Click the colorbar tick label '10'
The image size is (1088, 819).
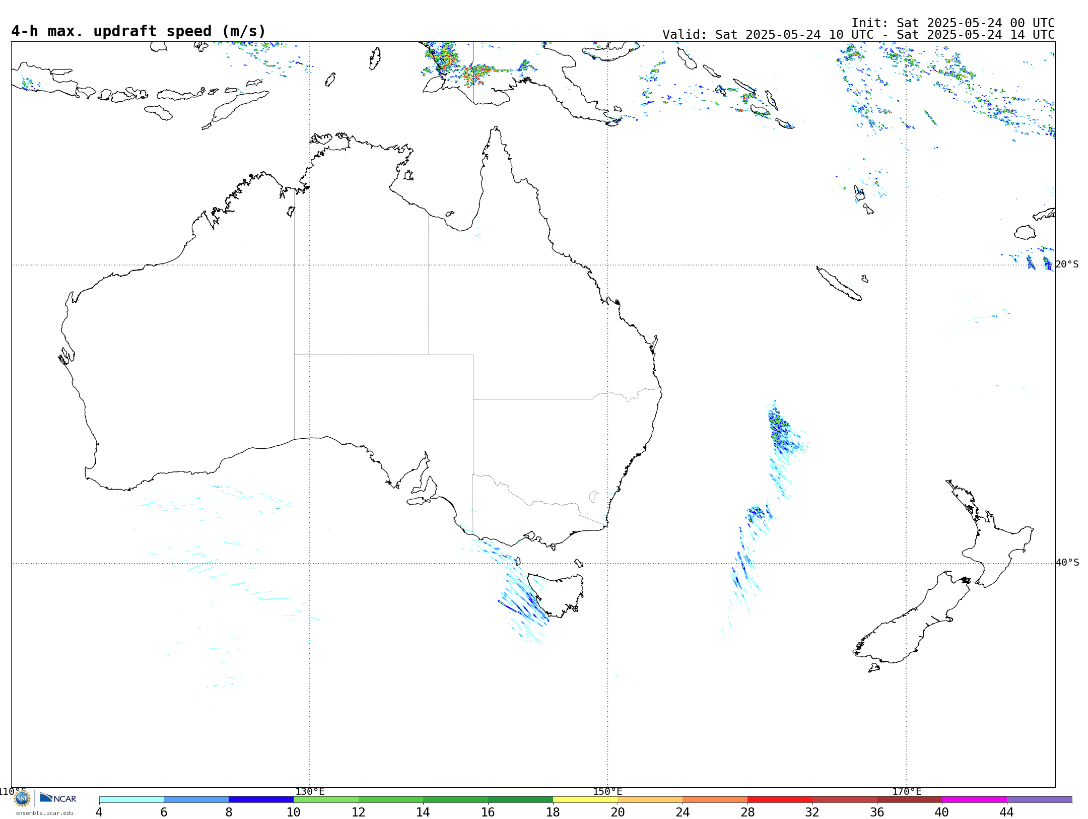coord(294,812)
